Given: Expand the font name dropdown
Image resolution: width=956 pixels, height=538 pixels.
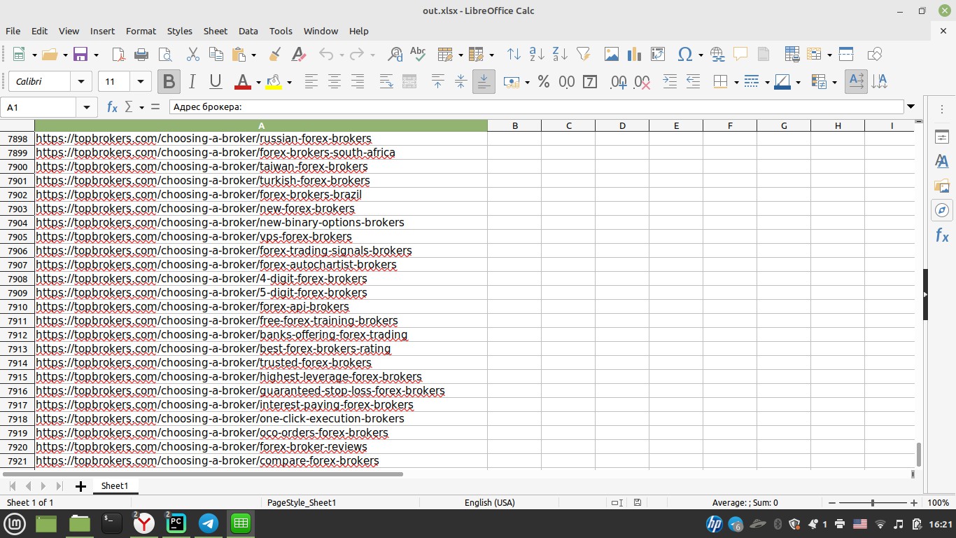Looking at the screenshot, I should click(x=81, y=82).
